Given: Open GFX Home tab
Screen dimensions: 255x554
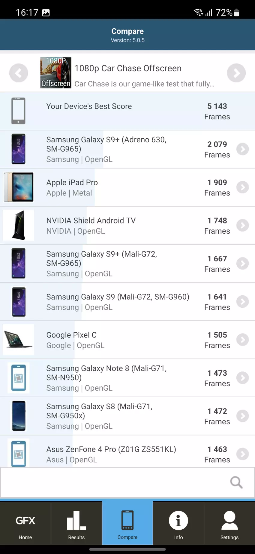Looking at the screenshot, I should 25,524.
